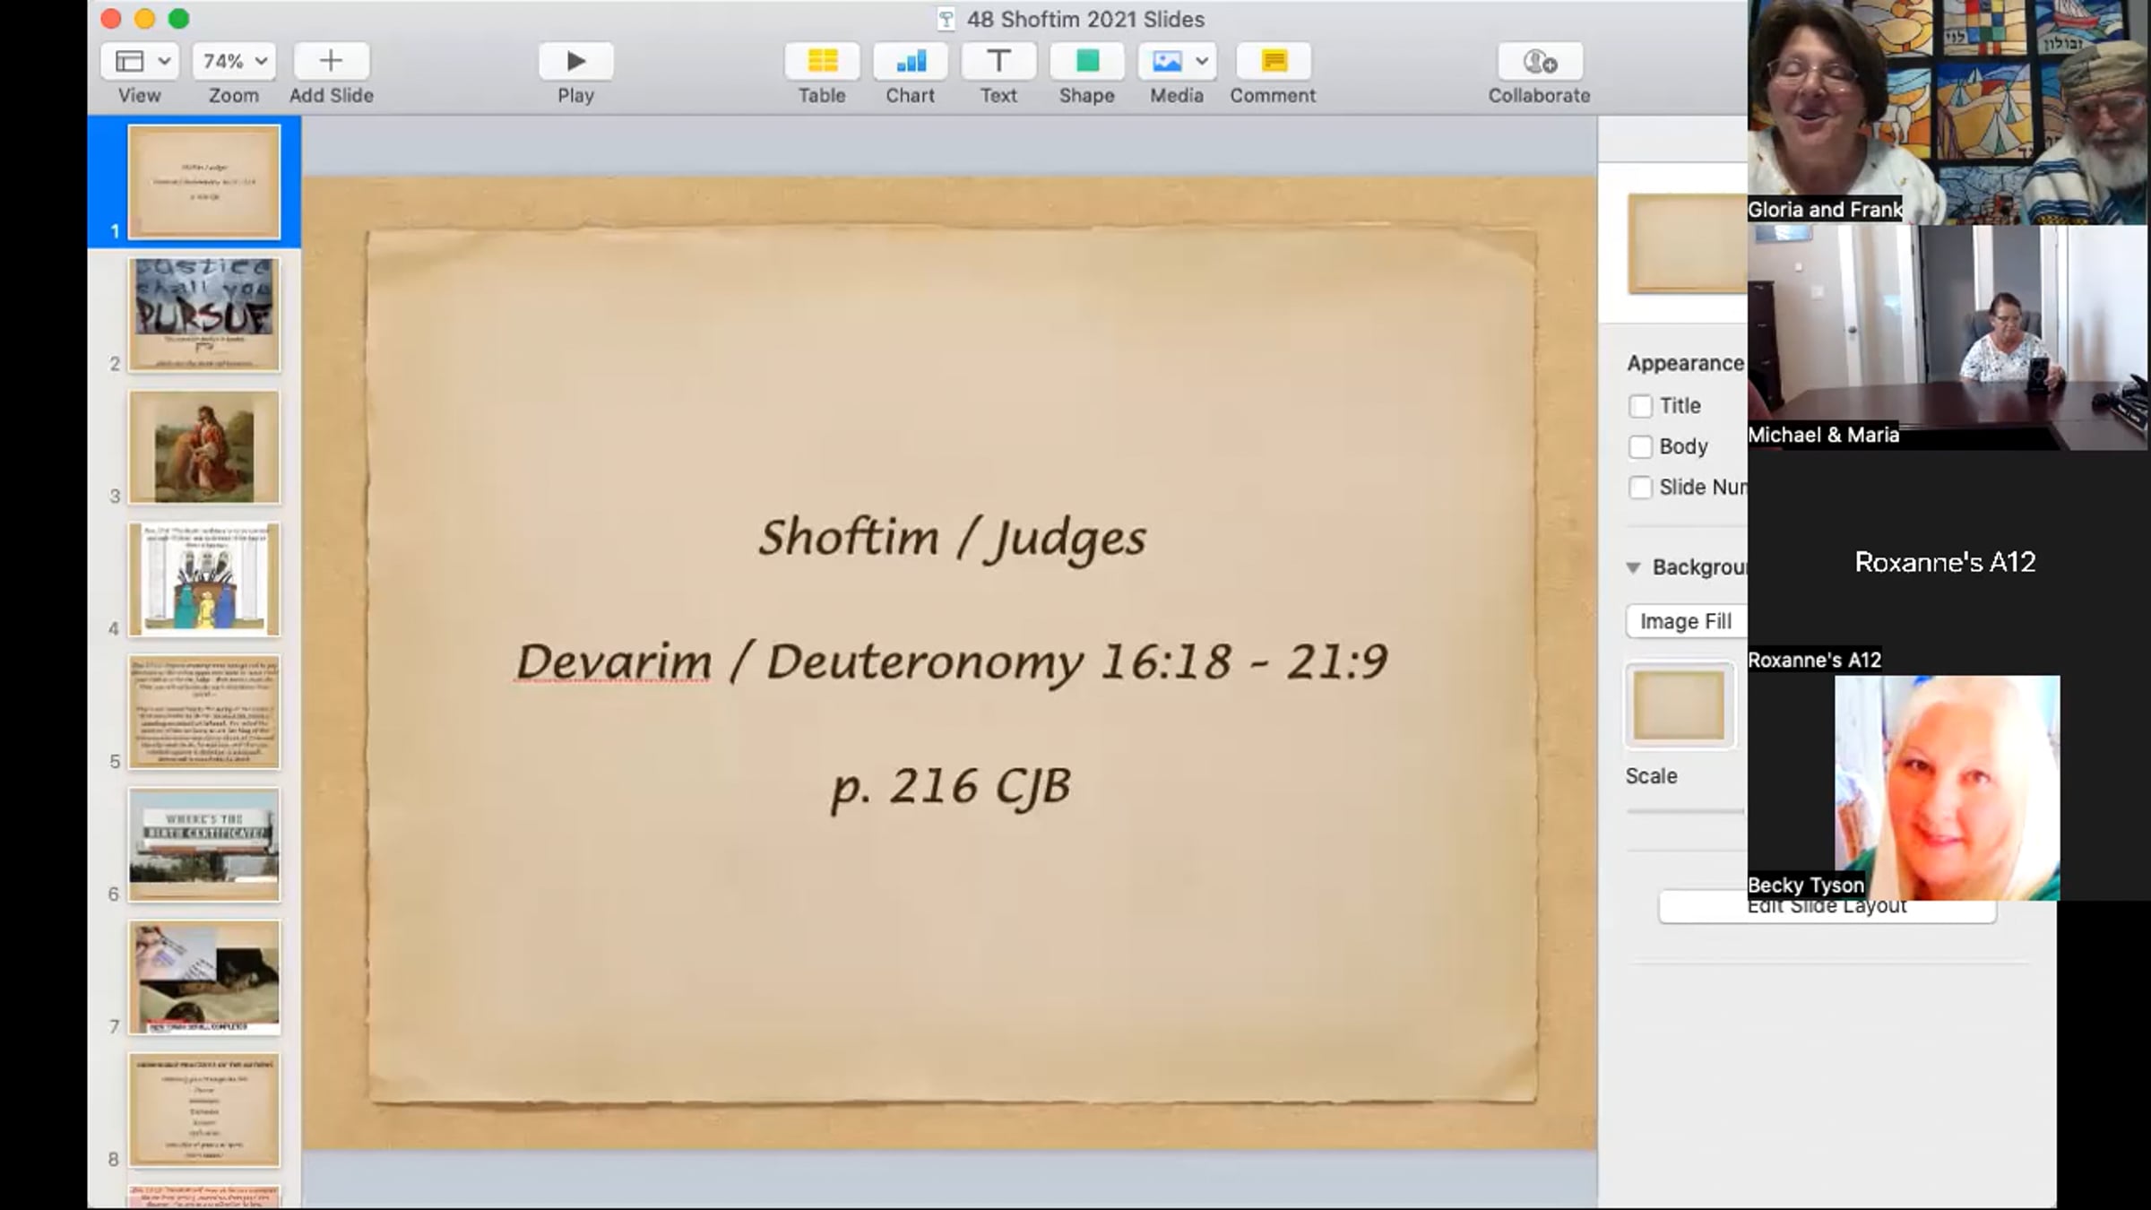The height and width of the screenshot is (1210, 2151).
Task: Click the Add Slide plus icon
Action: [x=331, y=61]
